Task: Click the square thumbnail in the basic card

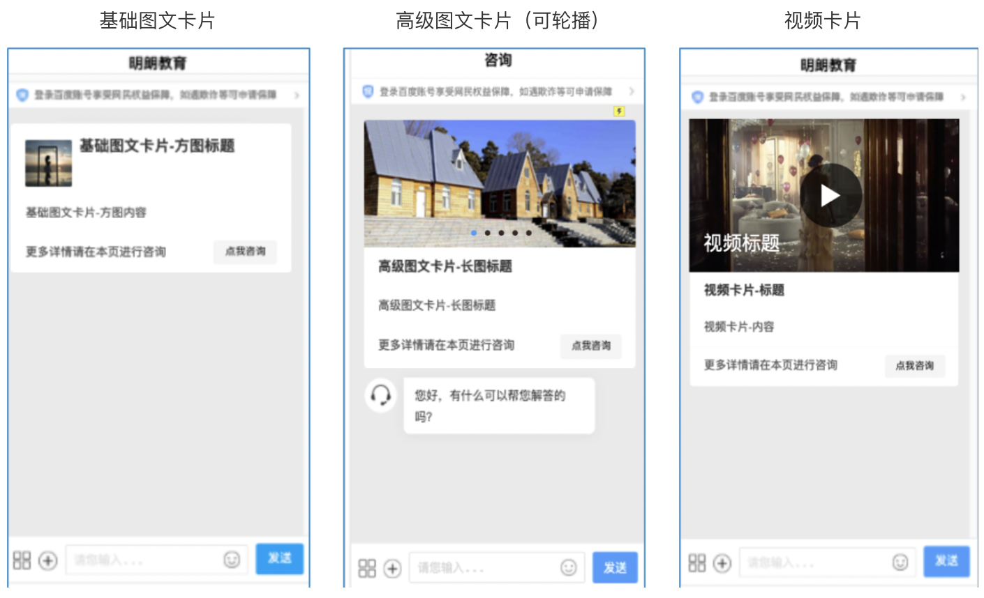Action: point(49,163)
